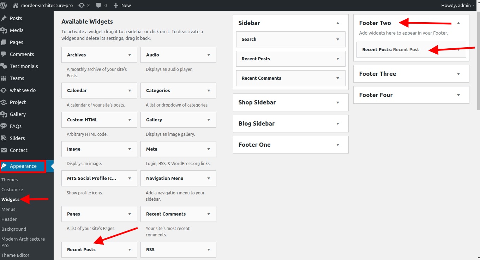Click the Howdy, admin account link
Screen dimensions: 480x260
456,5
